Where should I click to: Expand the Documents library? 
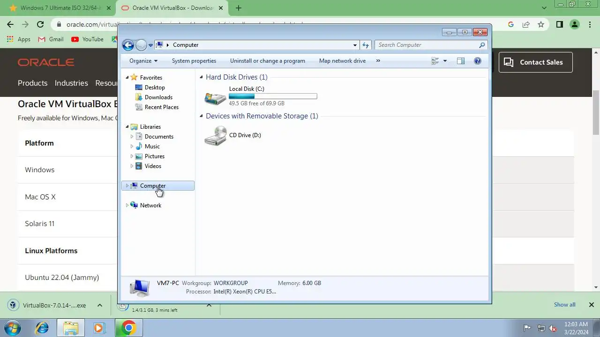(132, 137)
